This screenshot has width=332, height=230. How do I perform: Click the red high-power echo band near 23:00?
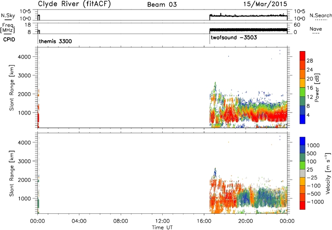[x=276, y=115]
